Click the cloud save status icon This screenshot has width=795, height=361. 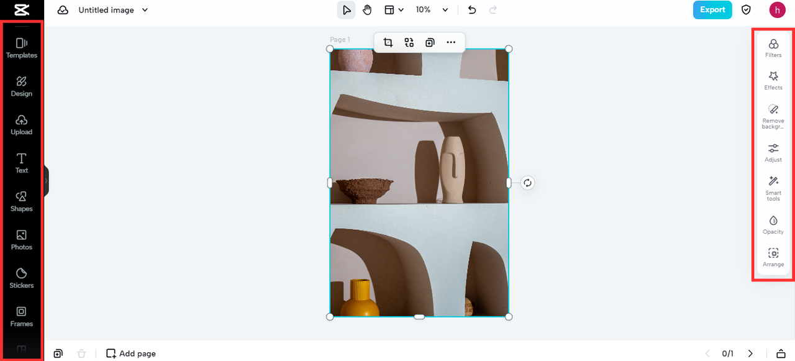point(63,10)
